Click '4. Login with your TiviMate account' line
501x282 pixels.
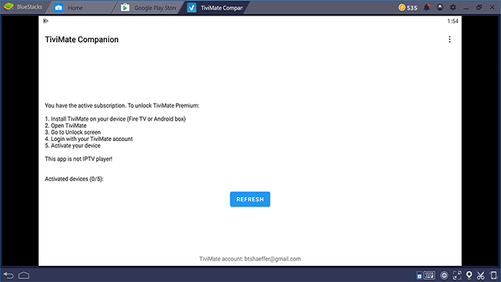(x=88, y=139)
